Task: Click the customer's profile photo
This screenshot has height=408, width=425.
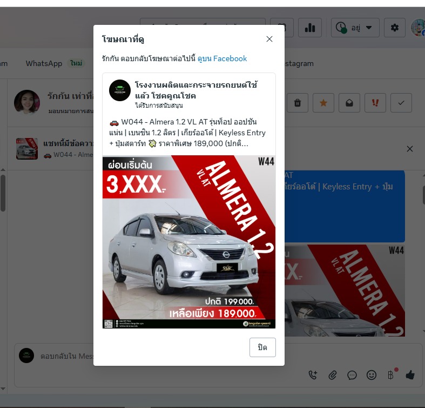Action: pyautogui.click(x=27, y=102)
